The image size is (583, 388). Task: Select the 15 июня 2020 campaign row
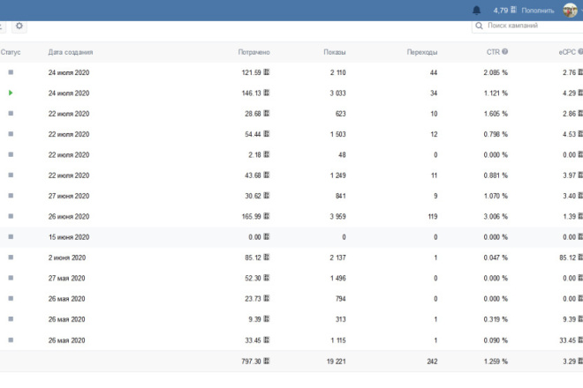click(291, 237)
